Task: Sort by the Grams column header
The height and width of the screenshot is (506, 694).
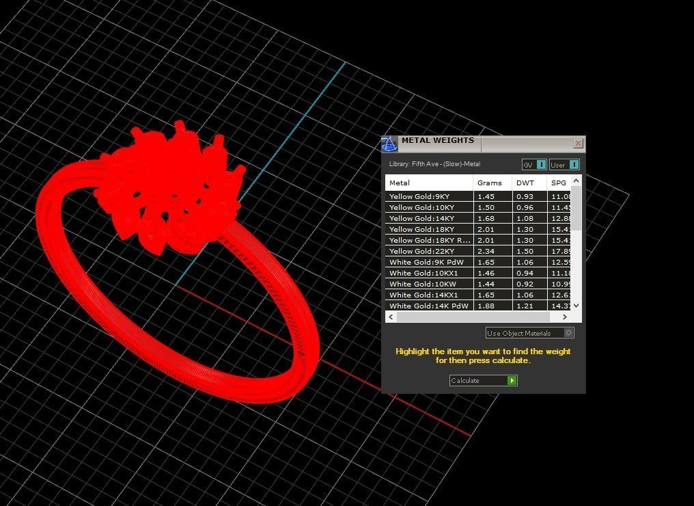Action: click(x=492, y=183)
